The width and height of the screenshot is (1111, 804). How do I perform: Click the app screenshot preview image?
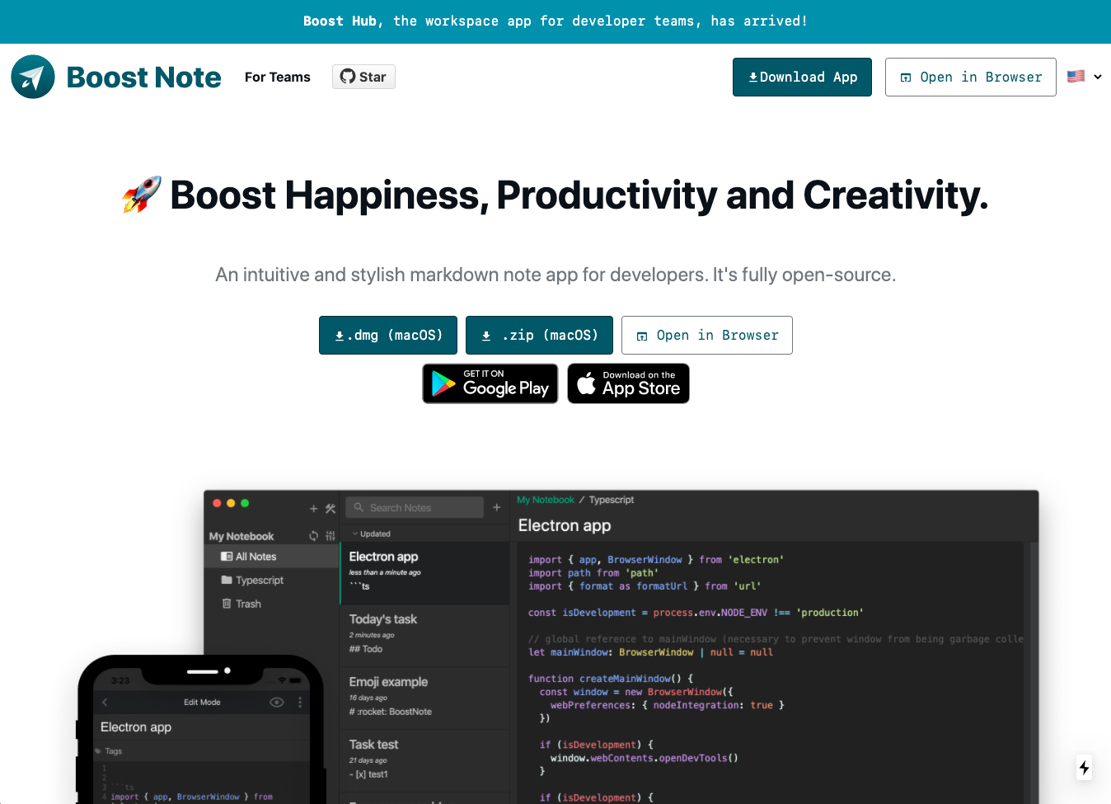tap(558, 646)
